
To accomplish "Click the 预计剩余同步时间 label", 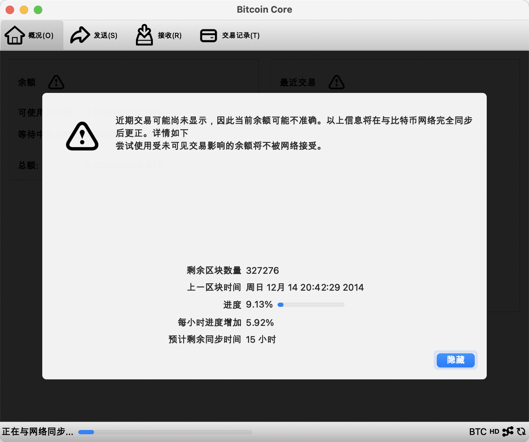I will click(x=205, y=340).
